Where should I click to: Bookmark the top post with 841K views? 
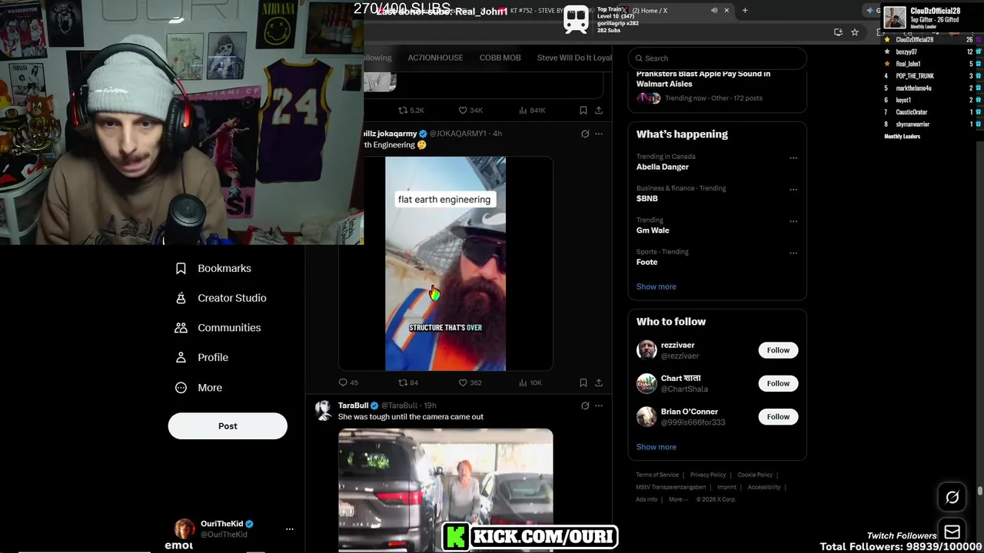(583, 111)
